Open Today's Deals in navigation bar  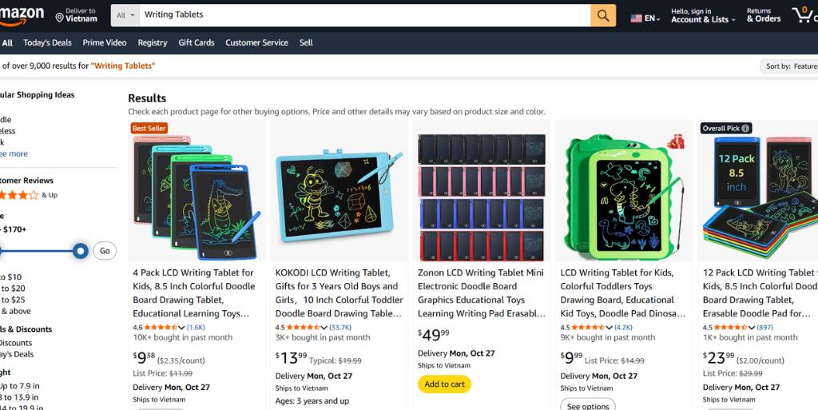tap(47, 43)
